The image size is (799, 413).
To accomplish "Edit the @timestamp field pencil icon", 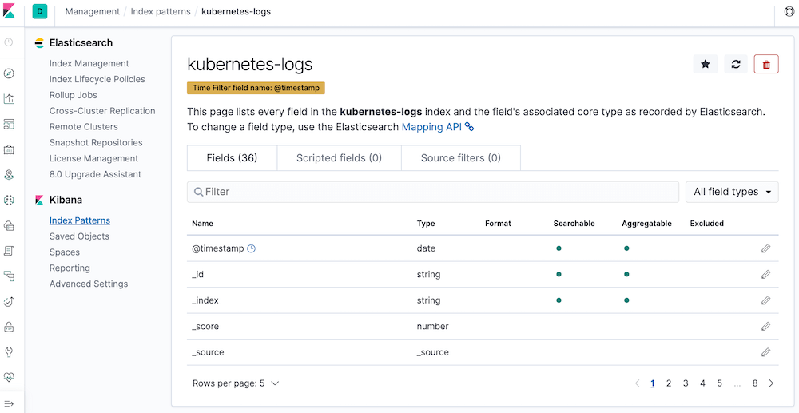I will 765,248.
